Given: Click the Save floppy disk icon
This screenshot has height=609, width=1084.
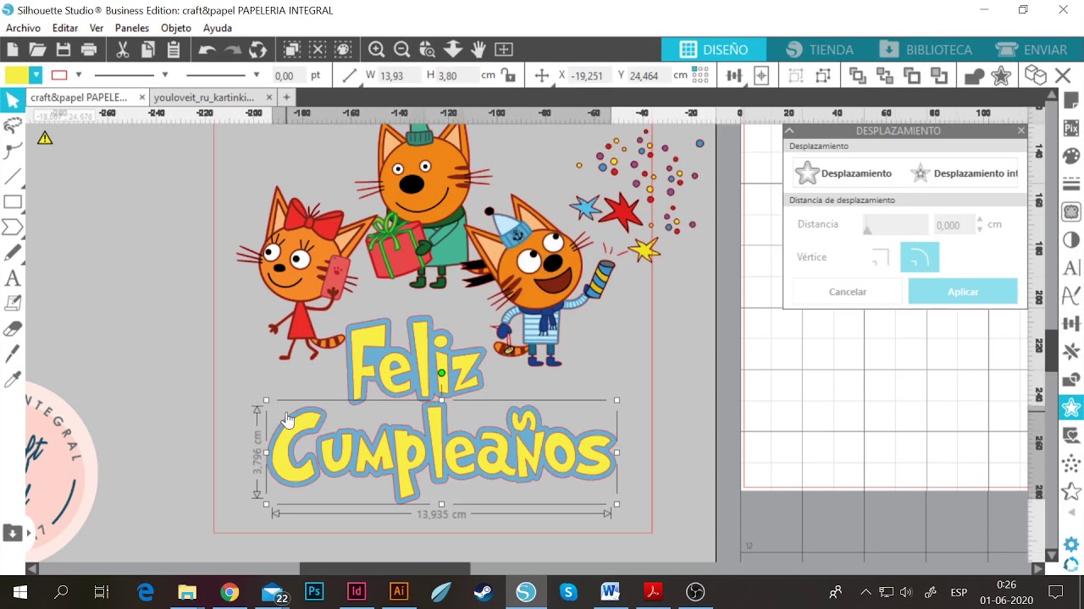Looking at the screenshot, I should [x=64, y=49].
